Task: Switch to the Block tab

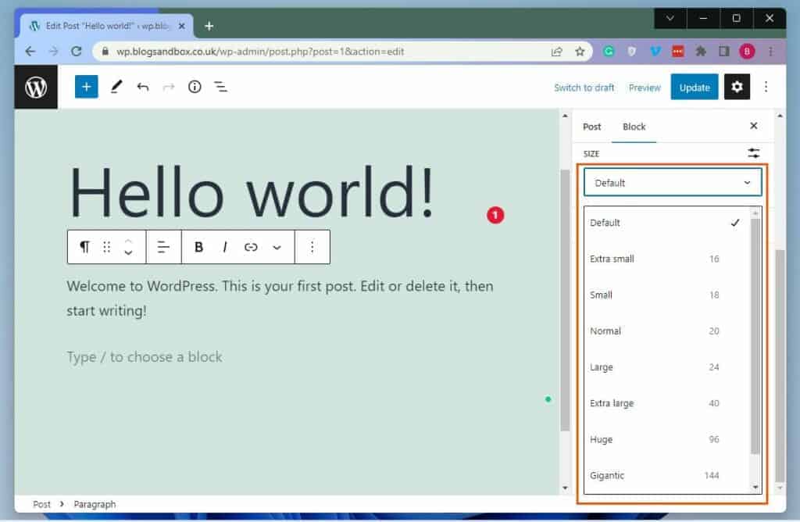Action: pyautogui.click(x=634, y=126)
